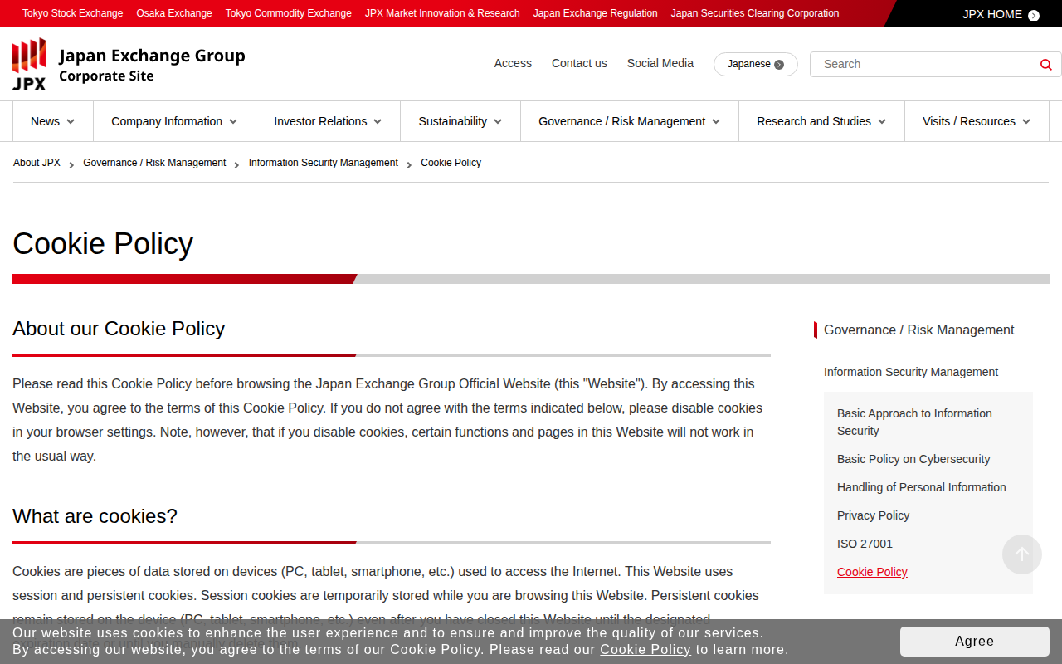Expand the Governance / Risk Management chevron

click(x=716, y=121)
